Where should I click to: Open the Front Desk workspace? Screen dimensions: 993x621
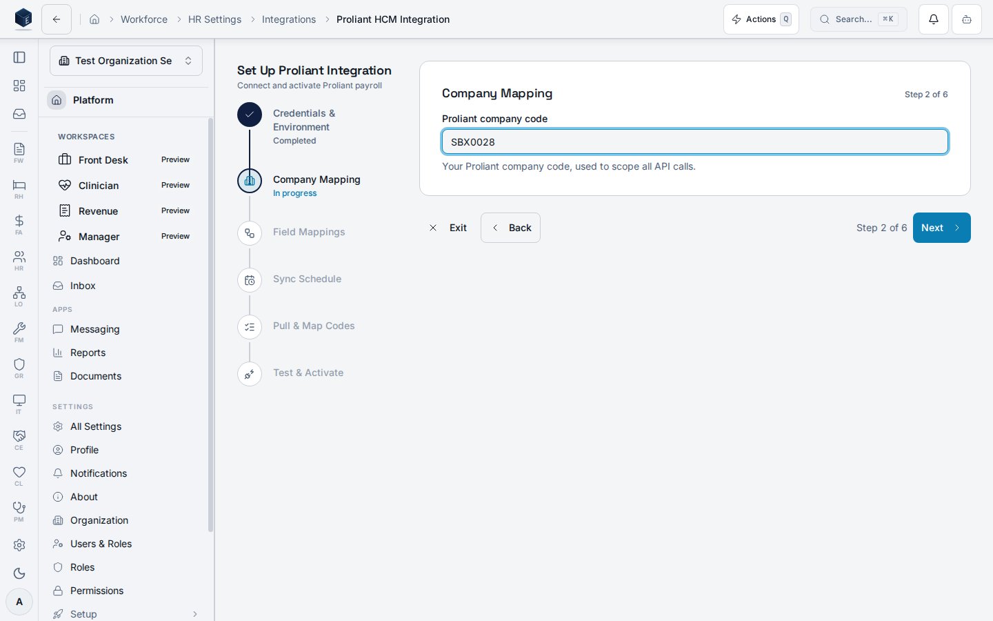pos(126,160)
